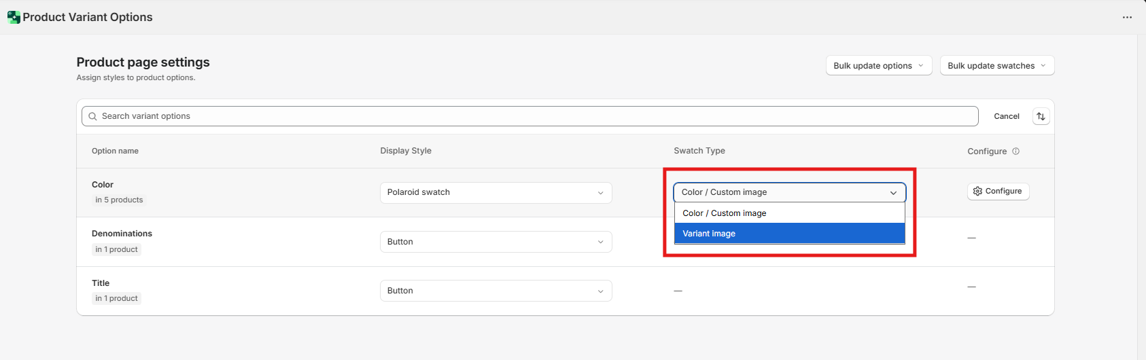Image resolution: width=1146 pixels, height=360 pixels.
Task: Expand the Bulk update options dropdown
Action: (x=878, y=66)
